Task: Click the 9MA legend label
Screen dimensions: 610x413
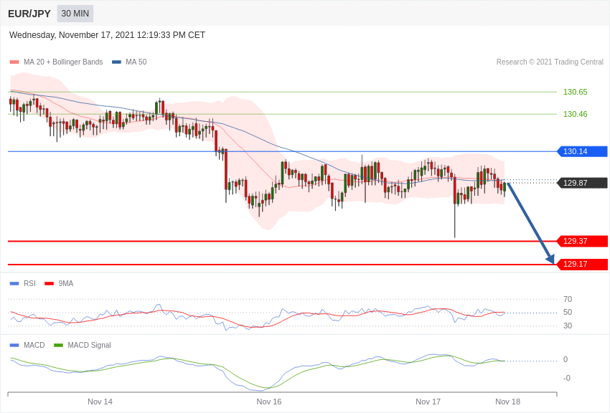Action: coord(66,284)
